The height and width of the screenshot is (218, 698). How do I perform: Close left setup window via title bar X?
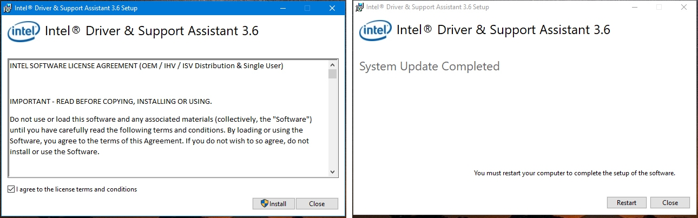[x=333, y=8]
